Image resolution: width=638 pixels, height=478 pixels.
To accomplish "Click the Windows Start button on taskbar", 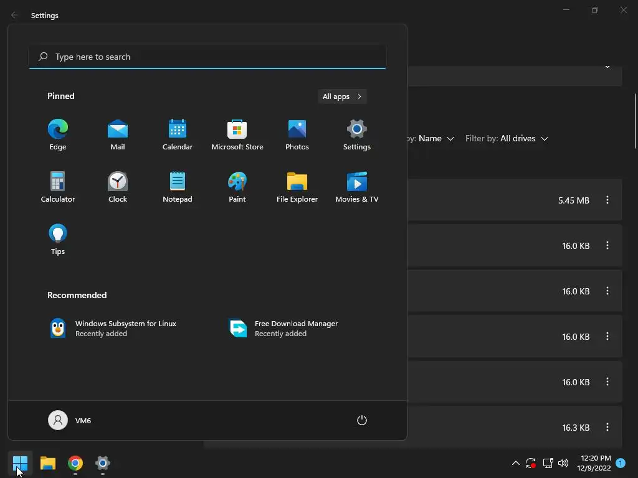I will coord(20,463).
